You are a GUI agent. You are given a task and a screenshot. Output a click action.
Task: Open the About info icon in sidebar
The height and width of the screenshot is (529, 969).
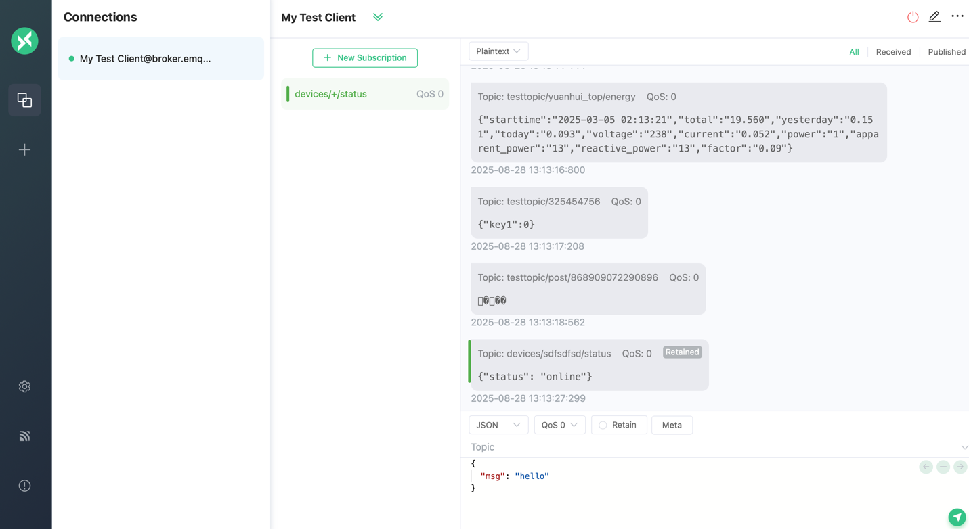tap(25, 486)
